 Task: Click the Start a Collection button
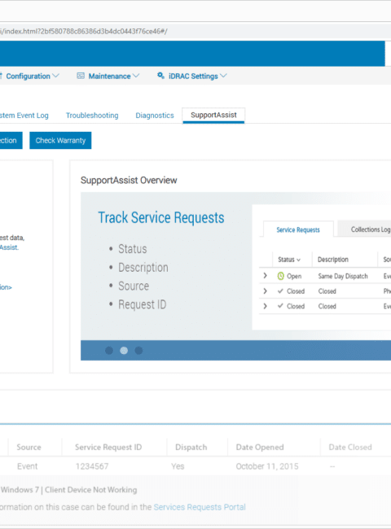click(x=11, y=140)
